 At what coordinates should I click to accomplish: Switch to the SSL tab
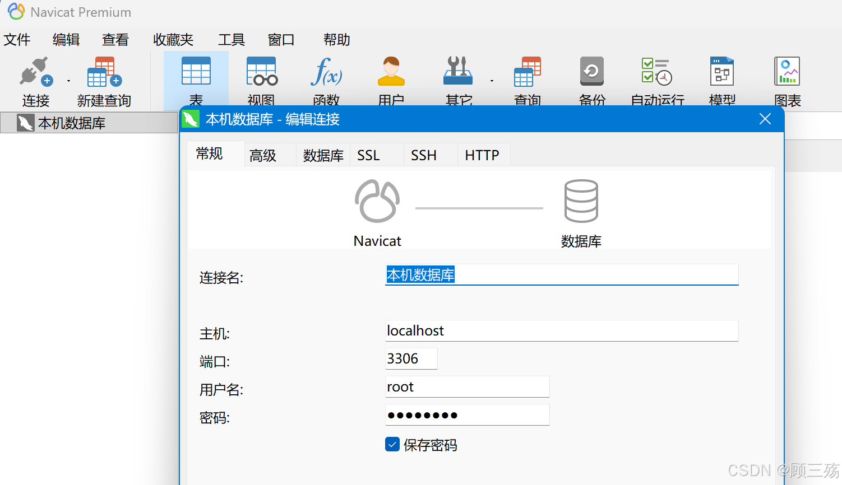(377, 155)
